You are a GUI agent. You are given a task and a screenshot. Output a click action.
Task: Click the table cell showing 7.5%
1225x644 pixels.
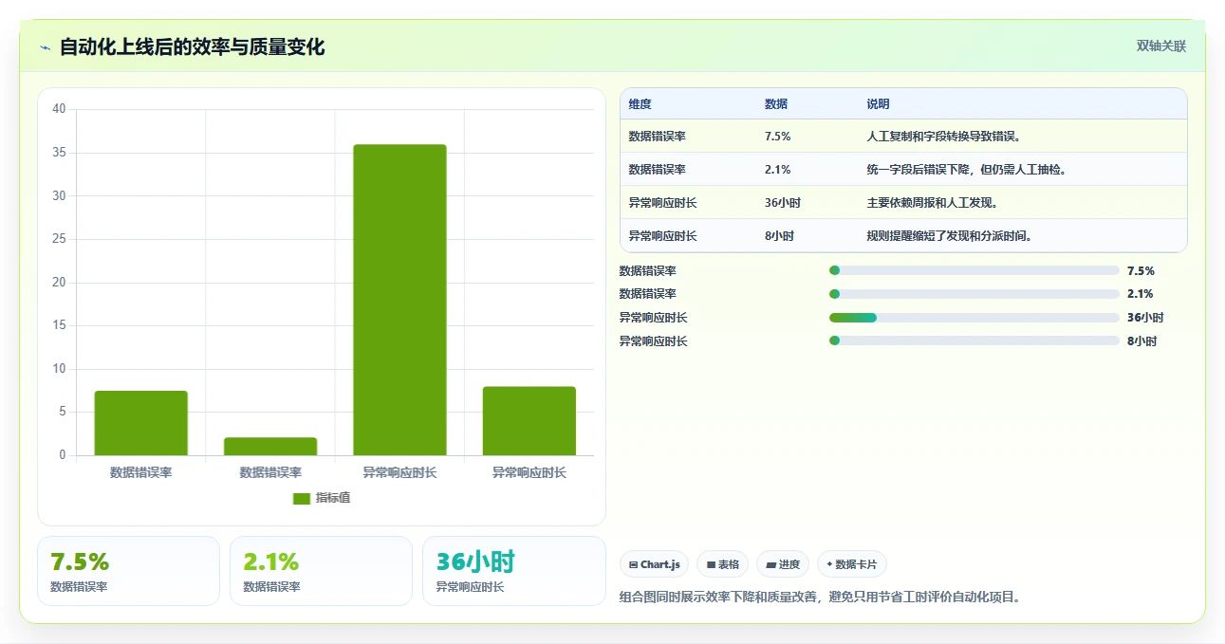click(x=778, y=137)
